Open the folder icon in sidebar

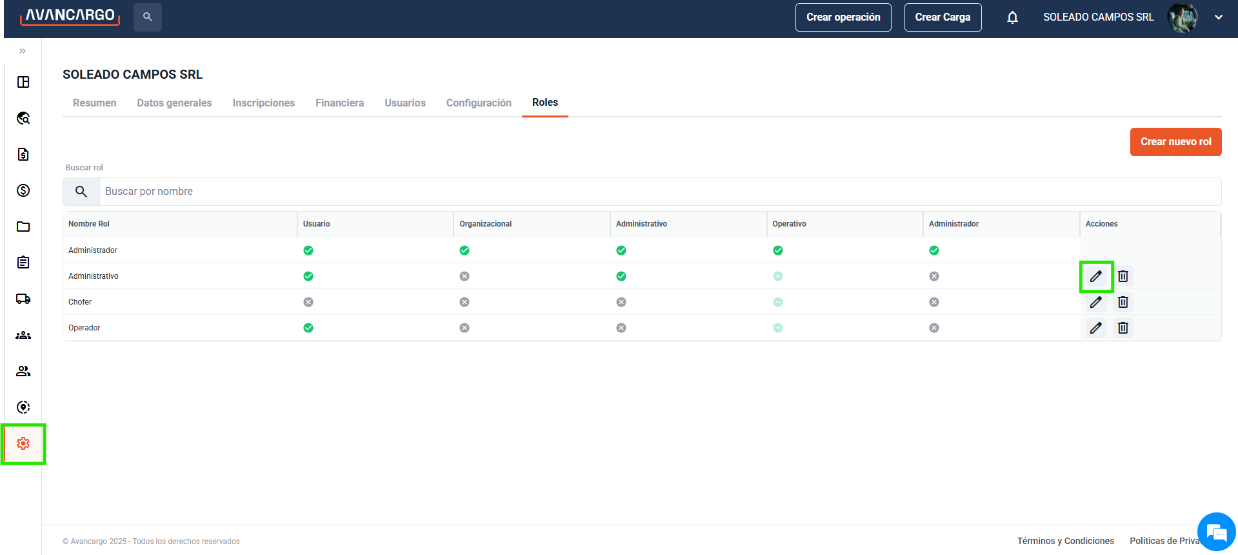tap(23, 227)
